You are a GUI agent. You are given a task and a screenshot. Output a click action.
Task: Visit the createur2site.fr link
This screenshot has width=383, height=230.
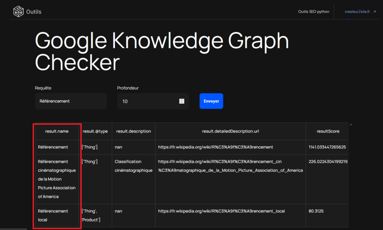(x=357, y=12)
